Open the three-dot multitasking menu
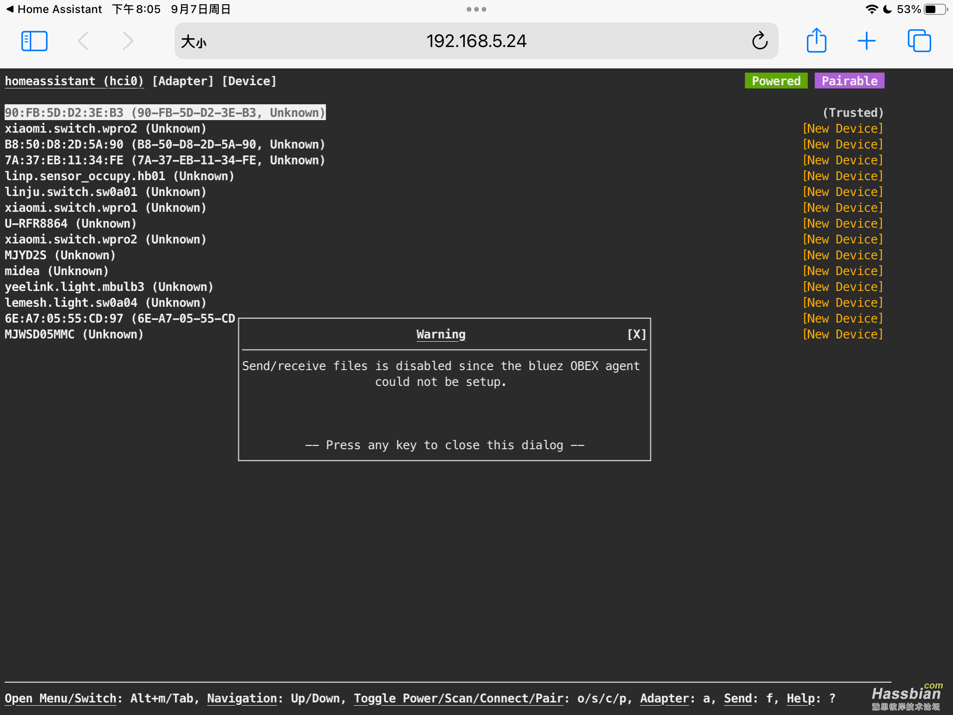Screen dimensions: 953x715 pos(476,9)
